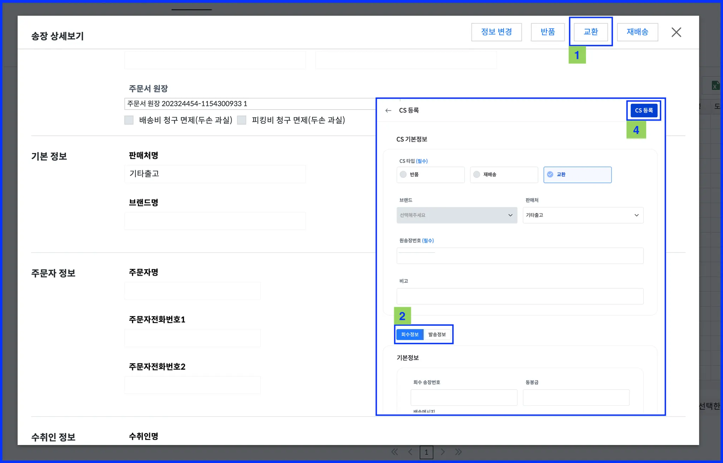Select the 반품 CS type radio
723x463 pixels.
(x=403, y=175)
